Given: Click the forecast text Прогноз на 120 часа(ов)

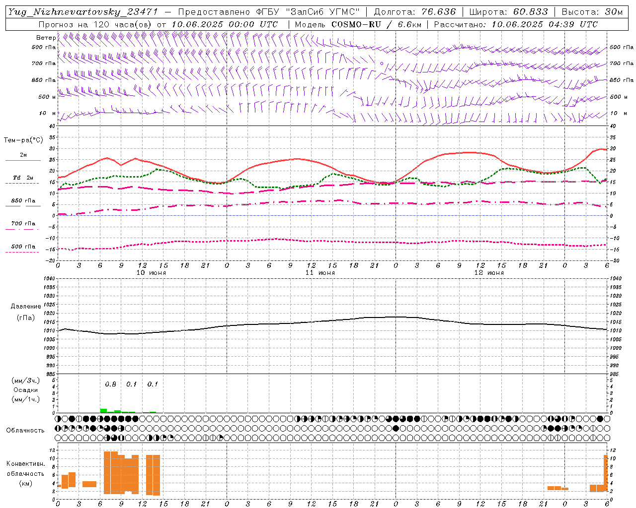Looking at the screenshot, I should (95, 24).
